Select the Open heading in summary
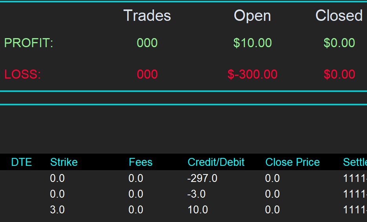The width and height of the screenshot is (367, 222). pos(252,16)
